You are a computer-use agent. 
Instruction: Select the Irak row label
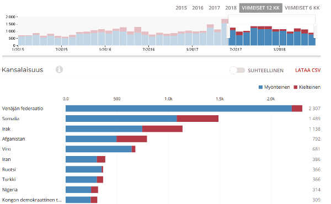6,128
